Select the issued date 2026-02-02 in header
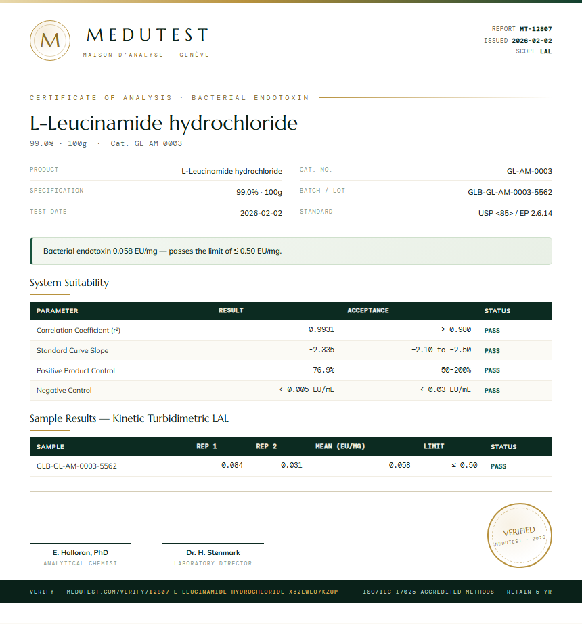The width and height of the screenshot is (582, 624). (x=532, y=41)
